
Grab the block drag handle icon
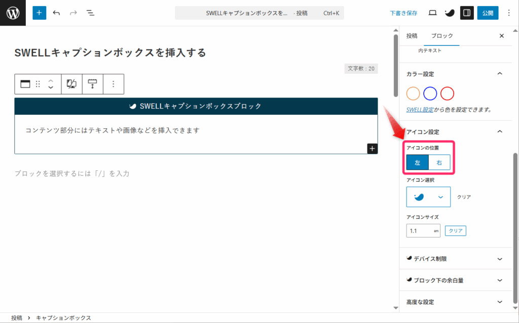38,84
